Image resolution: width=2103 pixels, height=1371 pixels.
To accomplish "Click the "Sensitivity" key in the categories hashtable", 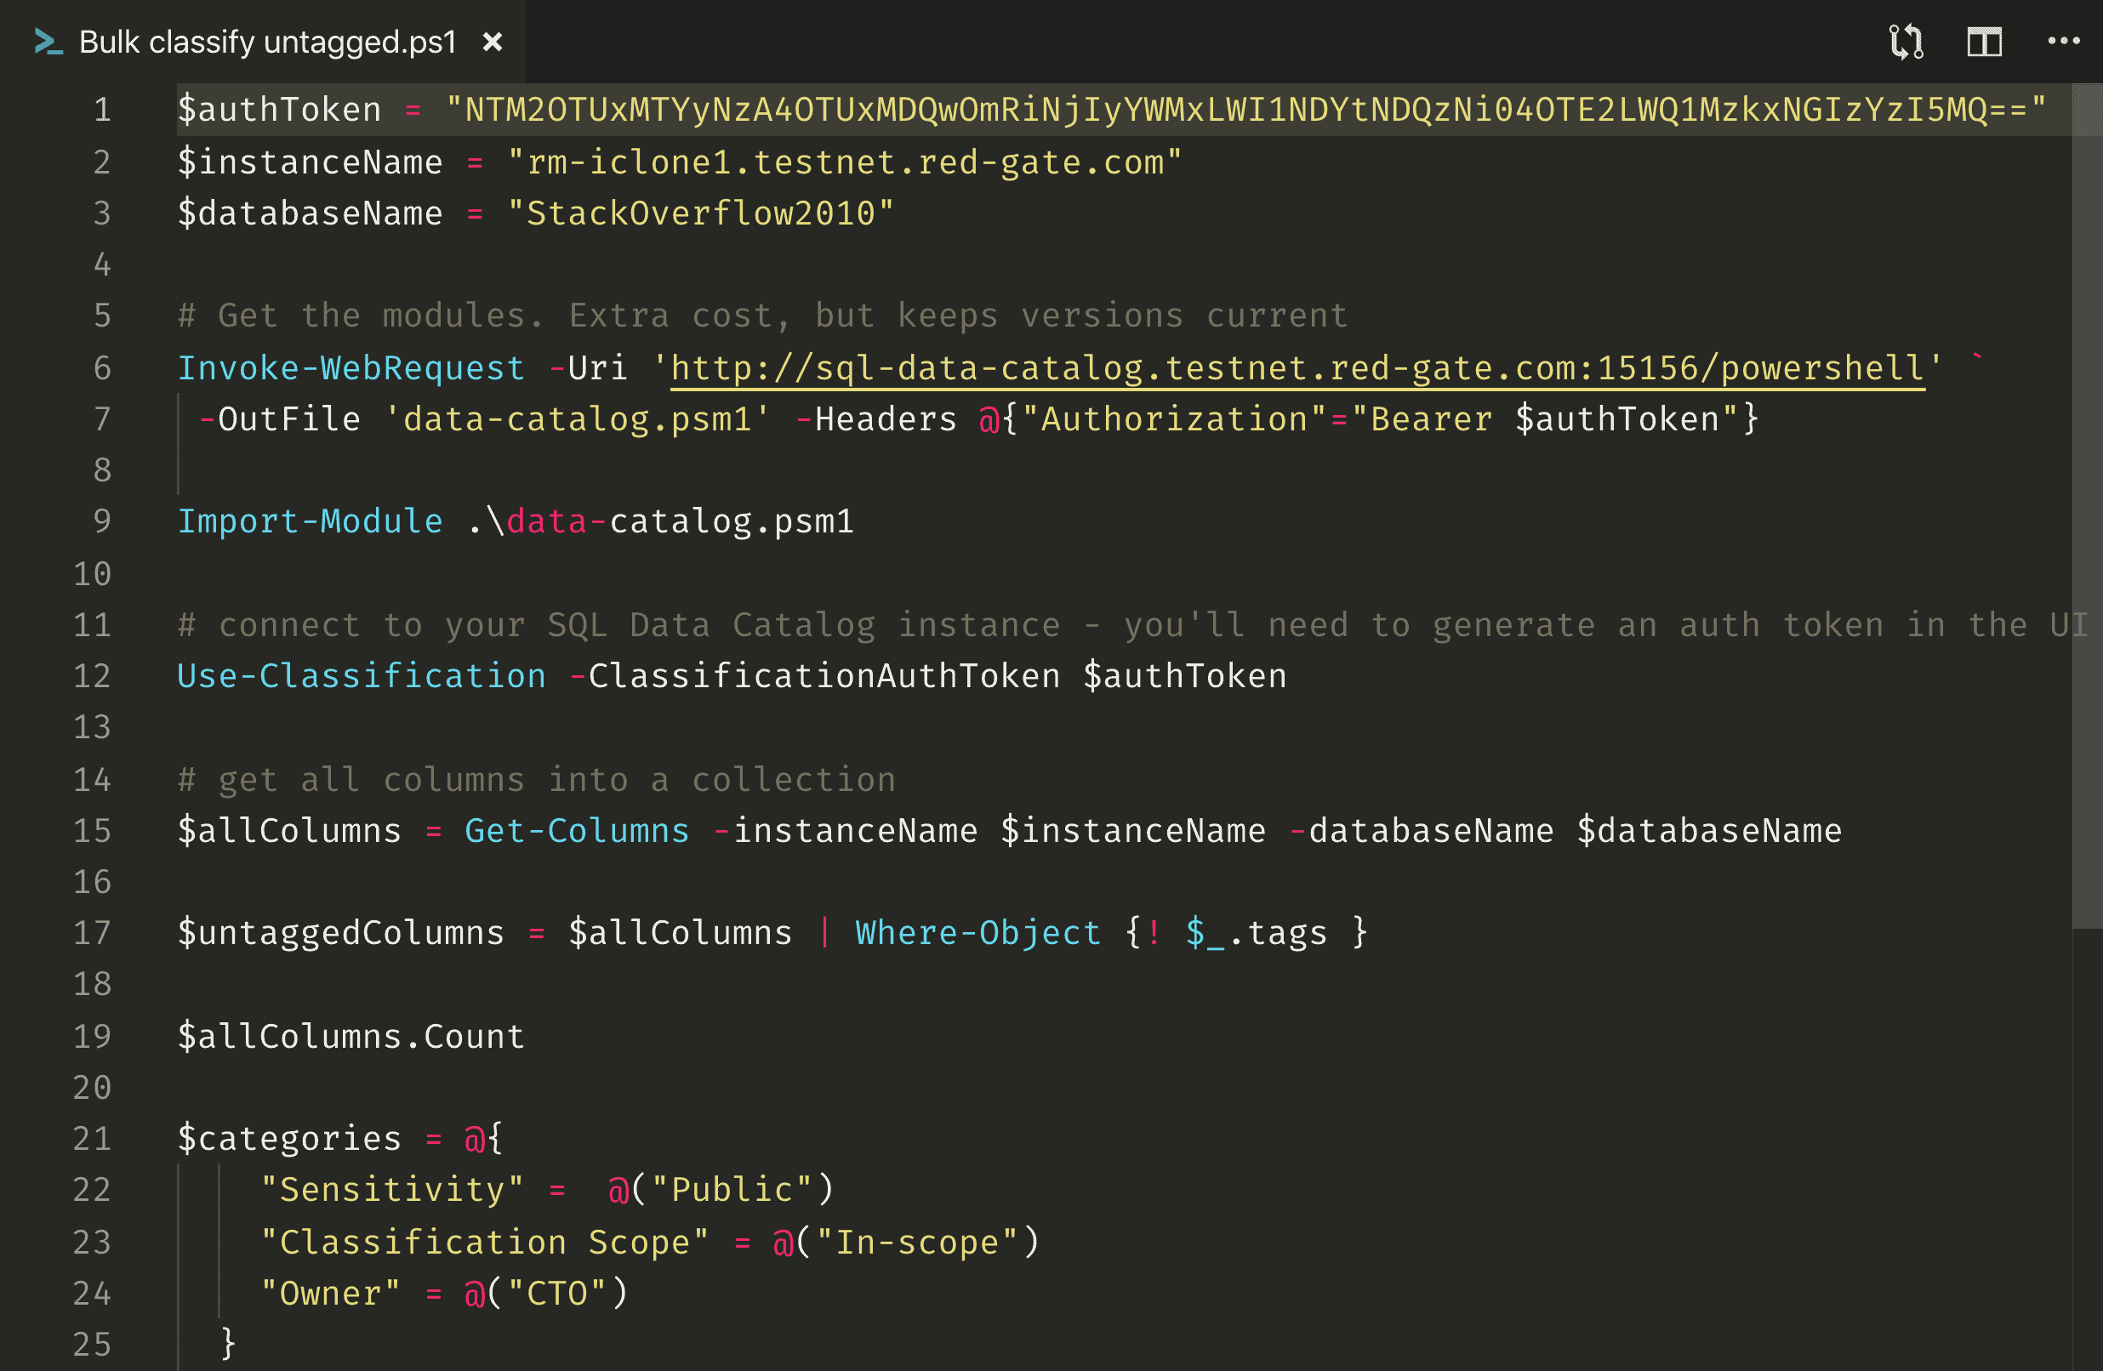I will coord(391,1190).
